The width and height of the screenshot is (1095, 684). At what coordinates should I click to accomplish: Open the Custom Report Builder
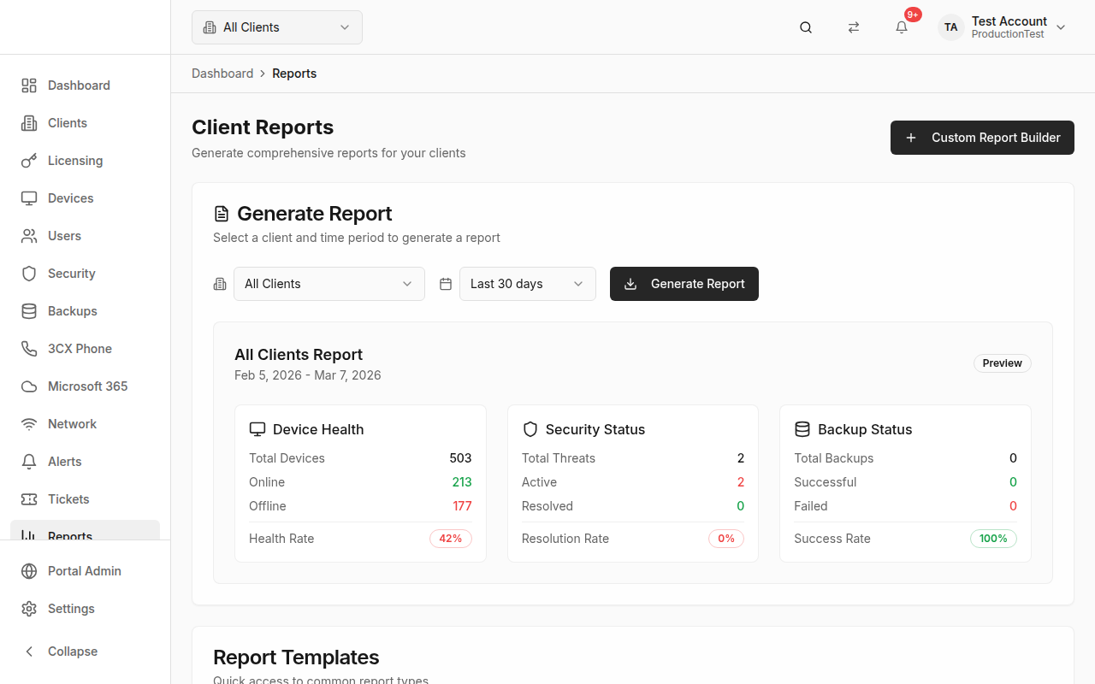[x=982, y=138]
